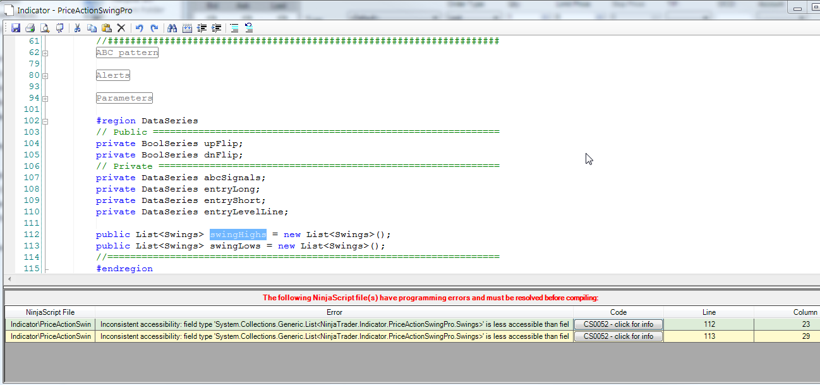Expand the collapsed Parameters region

tap(45, 99)
